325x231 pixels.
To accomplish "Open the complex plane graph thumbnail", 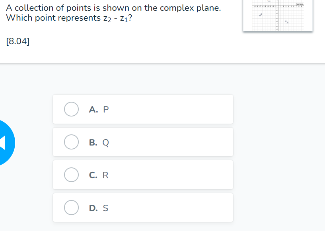I will (x=278, y=16).
